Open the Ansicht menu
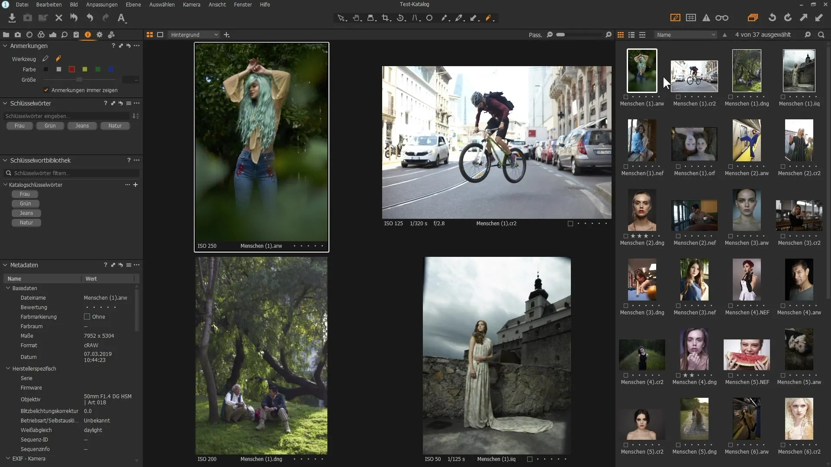The width and height of the screenshot is (831, 467). point(217,4)
